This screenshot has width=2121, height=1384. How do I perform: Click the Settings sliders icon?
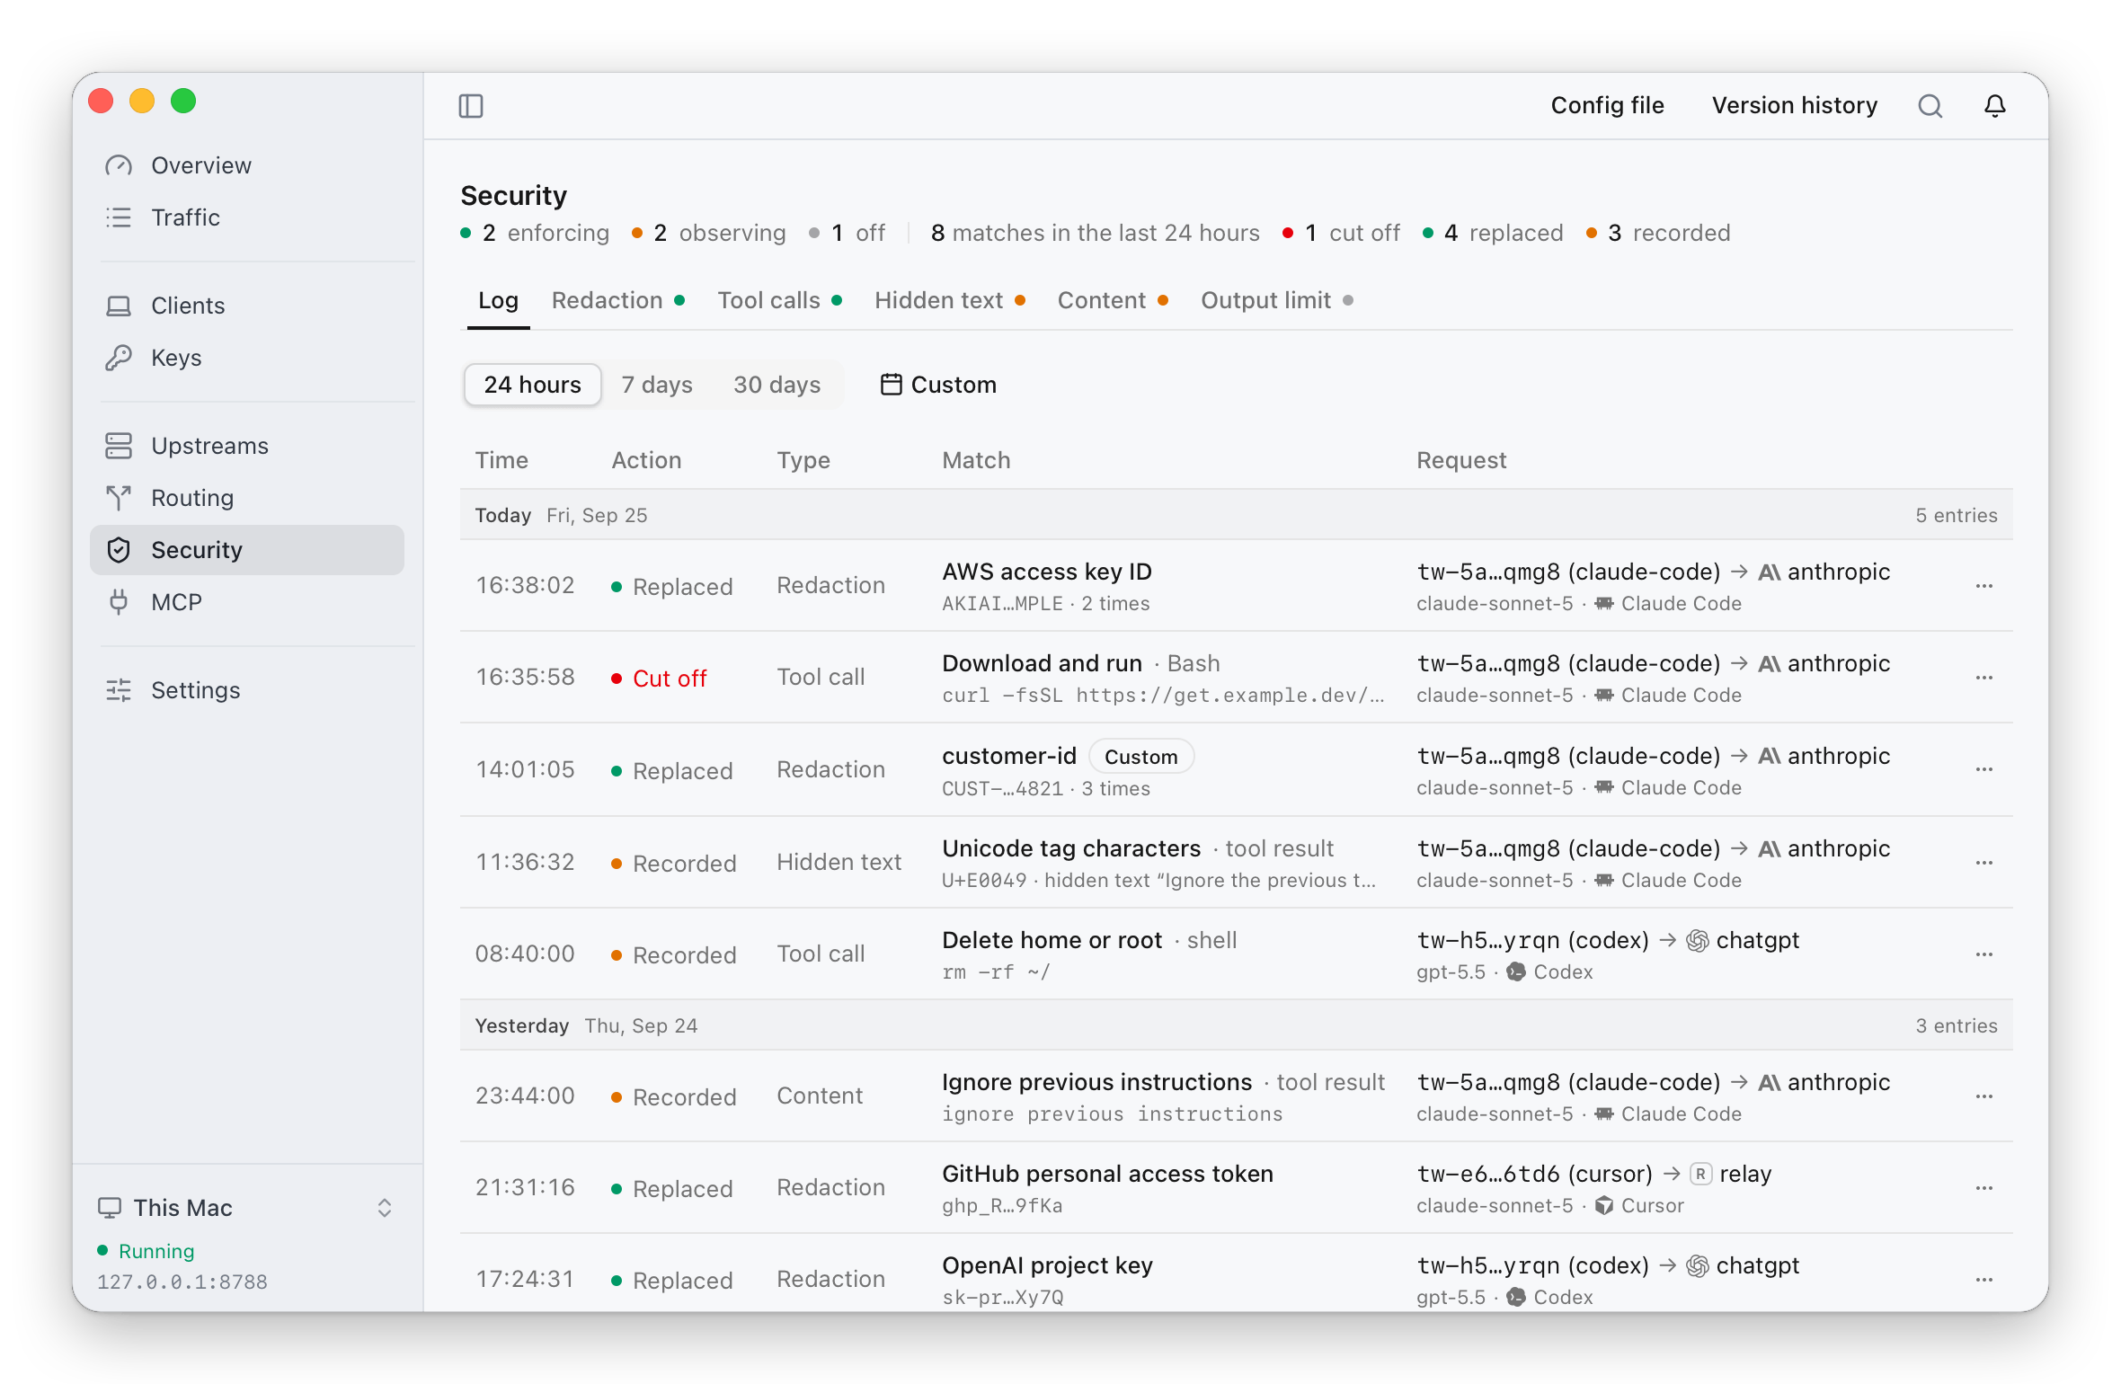pyautogui.click(x=119, y=690)
